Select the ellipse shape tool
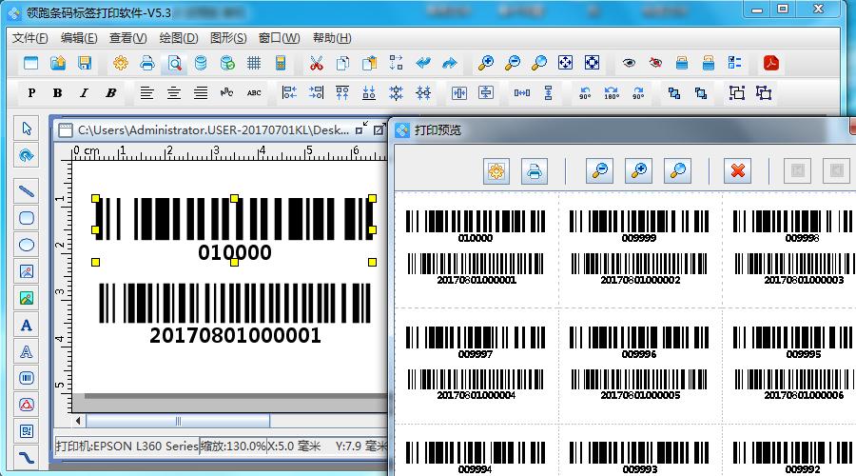856x476 pixels. (x=27, y=245)
